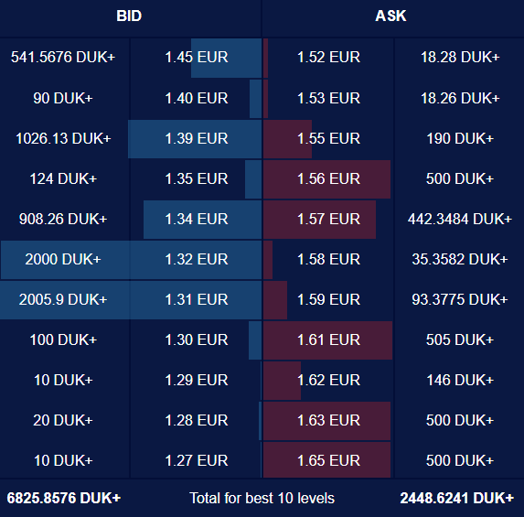Select the 2000 DUK+ bid volume
This screenshot has height=517, width=524.
pyautogui.click(x=63, y=259)
